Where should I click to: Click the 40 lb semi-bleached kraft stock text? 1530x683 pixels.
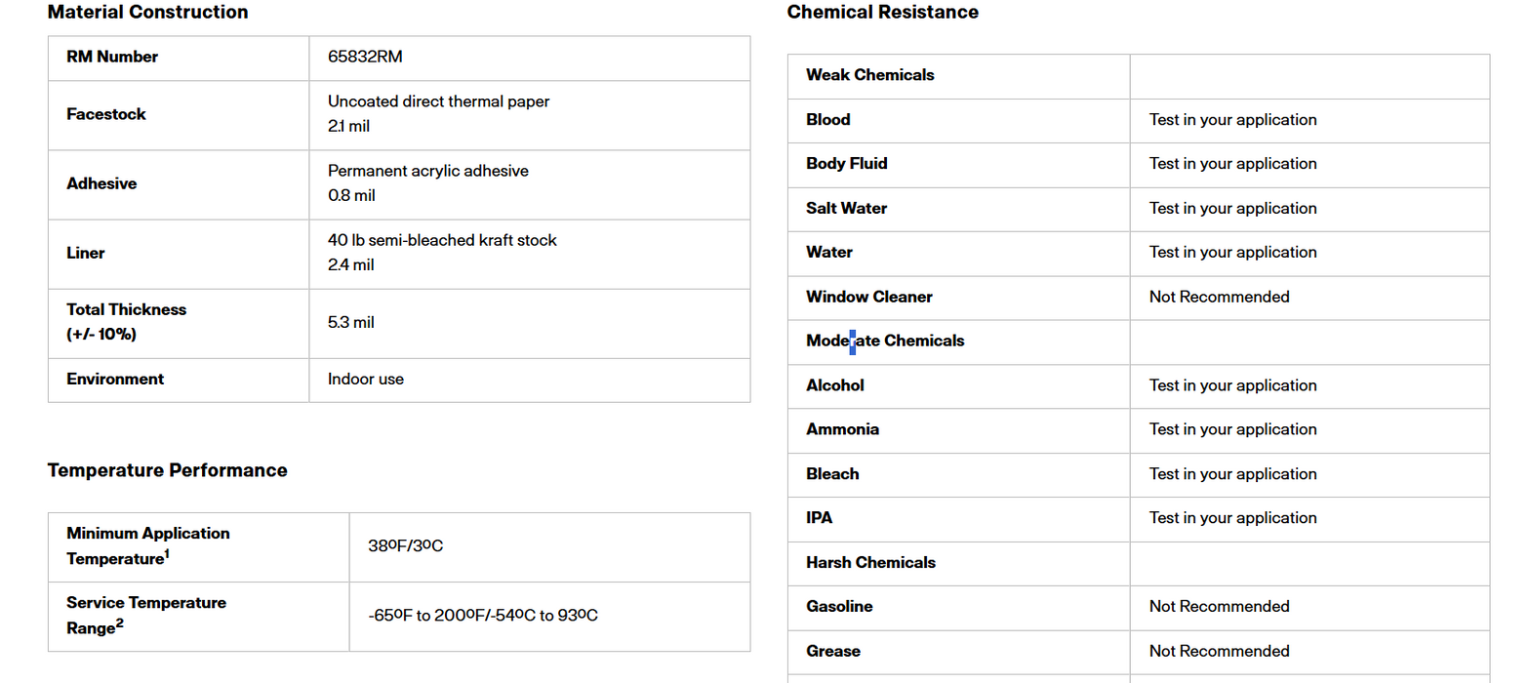click(x=442, y=240)
